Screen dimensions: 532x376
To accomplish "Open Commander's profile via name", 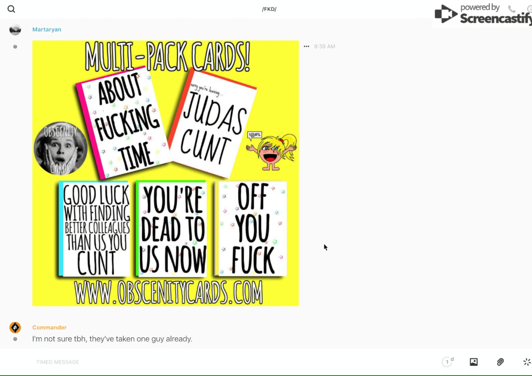I will [x=49, y=328].
